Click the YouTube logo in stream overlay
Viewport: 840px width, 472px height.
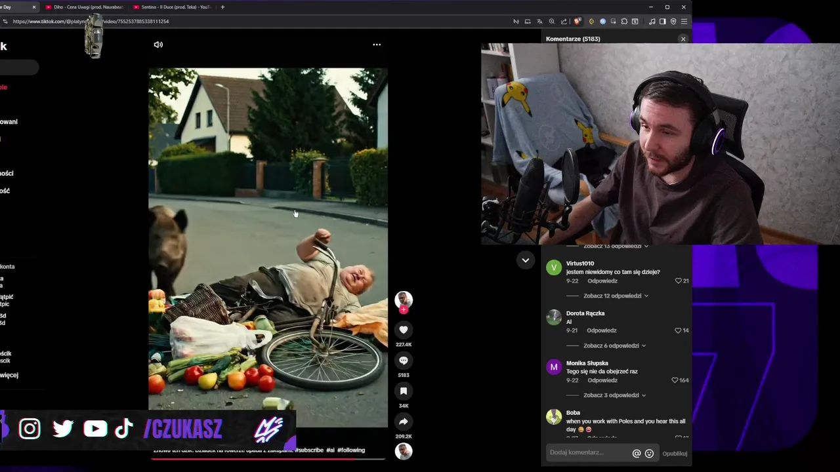coord(95,429)
